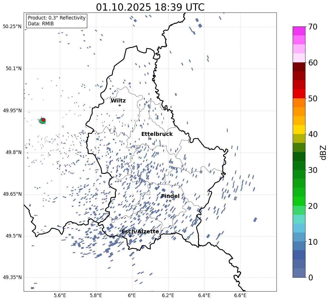Click the 'Product: 0.3° Reflectivity' legend text
The image size is (330, 301).
[57, 18]
